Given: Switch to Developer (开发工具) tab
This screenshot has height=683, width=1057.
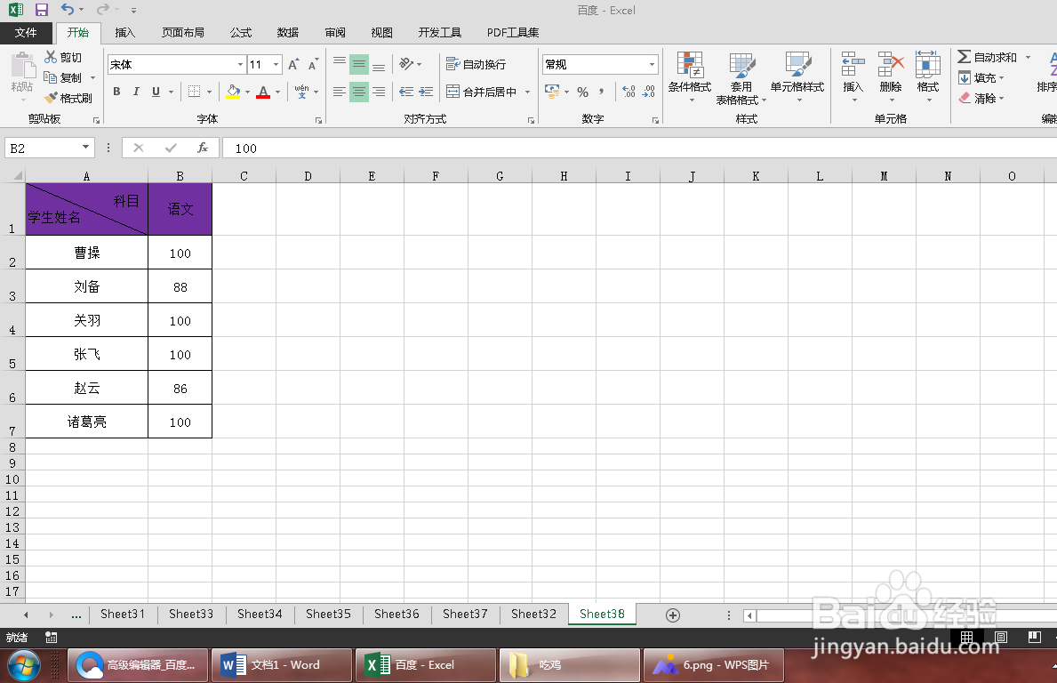Looking at the screenshot, I should [x=439, y=32].
